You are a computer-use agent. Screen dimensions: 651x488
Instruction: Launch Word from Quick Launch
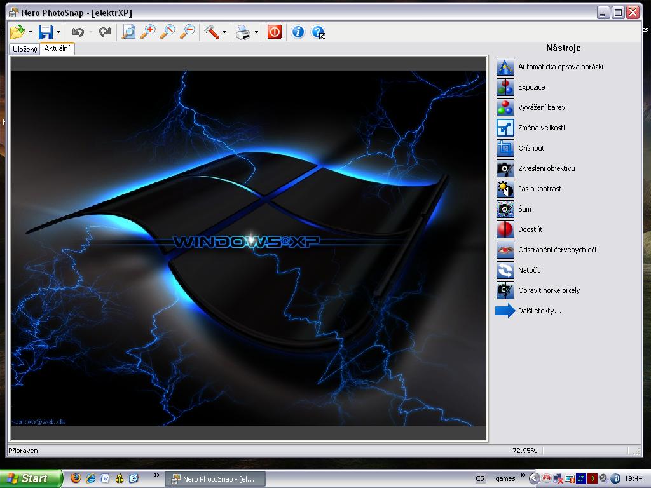tap(105, 478)
